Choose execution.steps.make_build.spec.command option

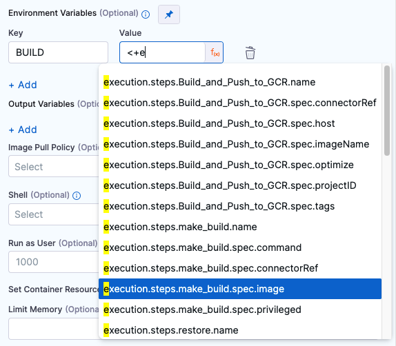pyautogui.click(x=240, y=247)
